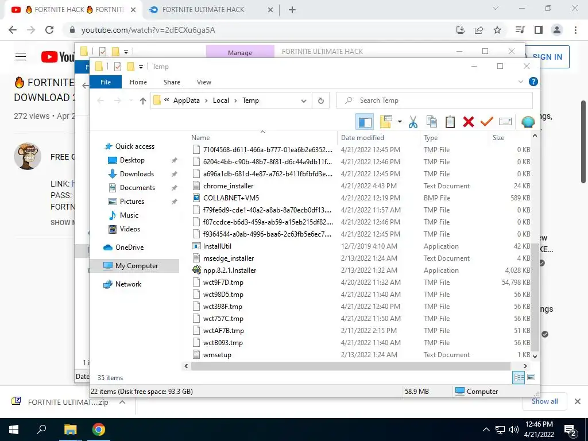Select npp.8.2.1.Installer application
This screenshot has height=441, width=588.
coord(230,270)
